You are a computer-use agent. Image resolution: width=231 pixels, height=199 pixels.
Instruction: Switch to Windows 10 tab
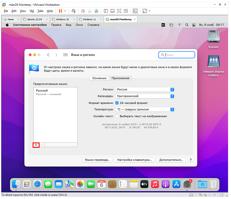point(62,19)
